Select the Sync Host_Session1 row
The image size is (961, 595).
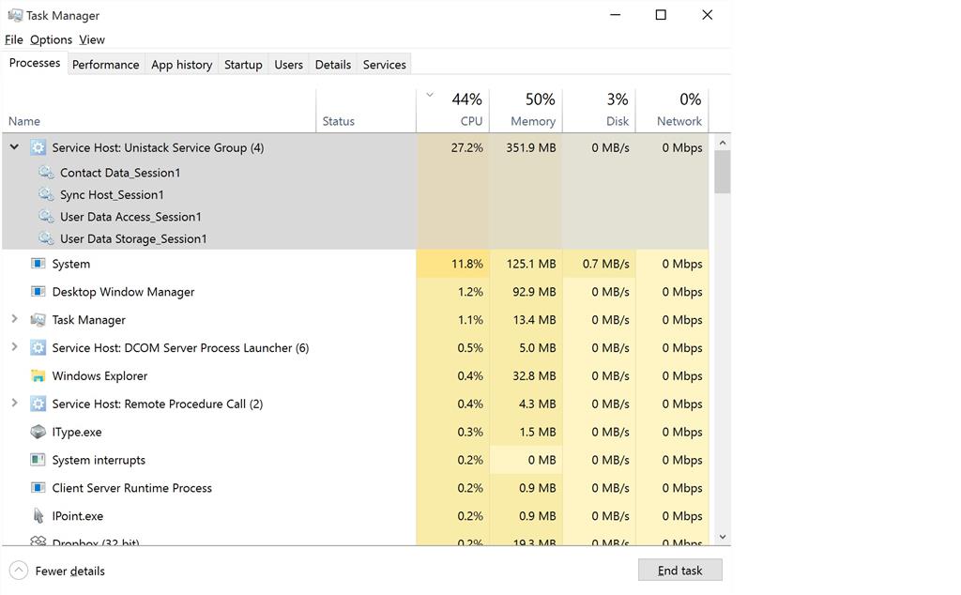pyautogui.click(x=356, y=194)
